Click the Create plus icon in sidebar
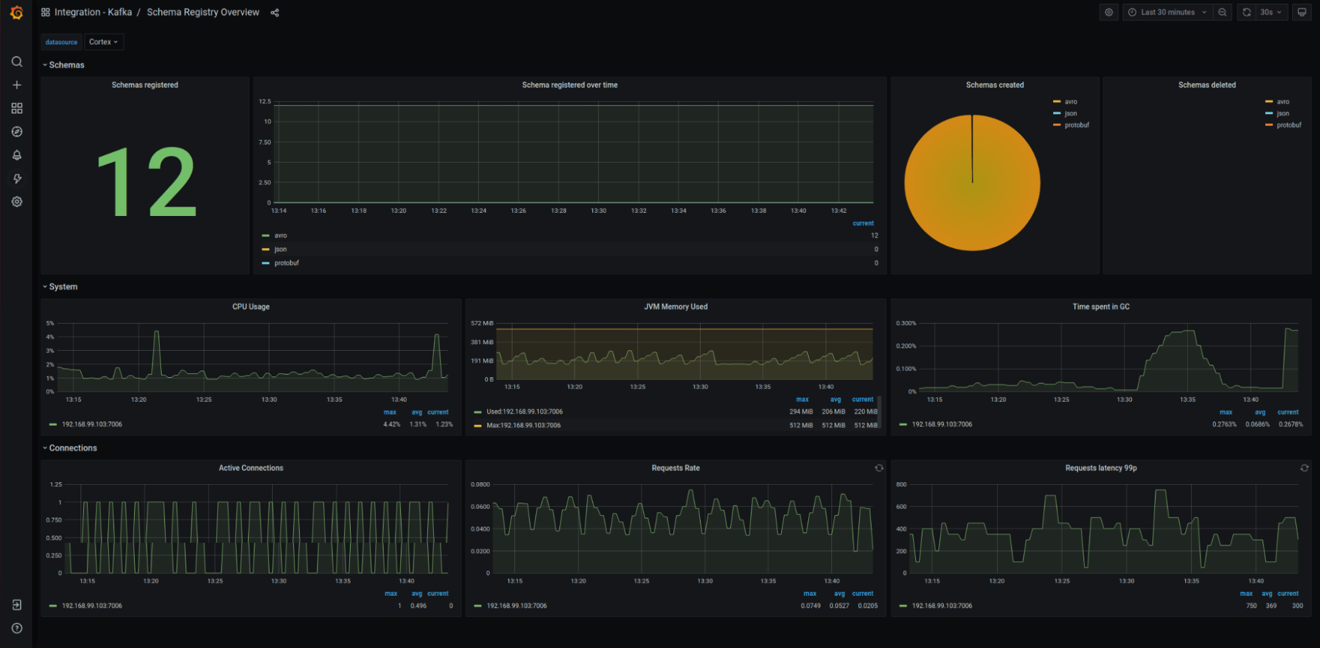1320x648 pixels. click(17, 85)
